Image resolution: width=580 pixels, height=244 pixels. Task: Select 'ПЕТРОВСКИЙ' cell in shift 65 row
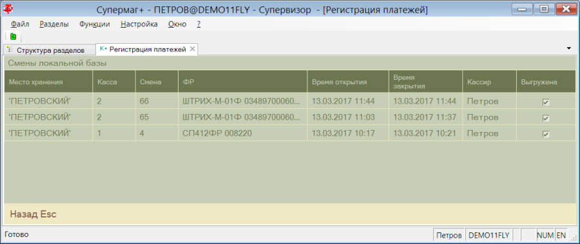click(48, 117)
